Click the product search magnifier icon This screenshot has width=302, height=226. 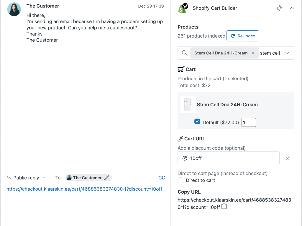(x=185, y=53)
